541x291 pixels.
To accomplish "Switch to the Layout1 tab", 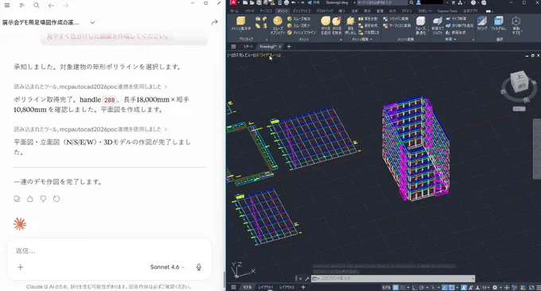I will 266,287.
